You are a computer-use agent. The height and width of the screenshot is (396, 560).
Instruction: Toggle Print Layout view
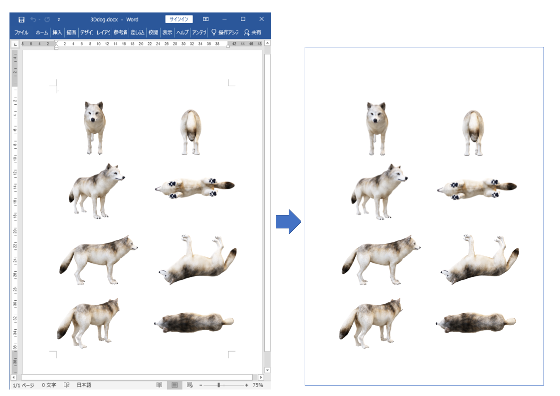pos(174,385)
